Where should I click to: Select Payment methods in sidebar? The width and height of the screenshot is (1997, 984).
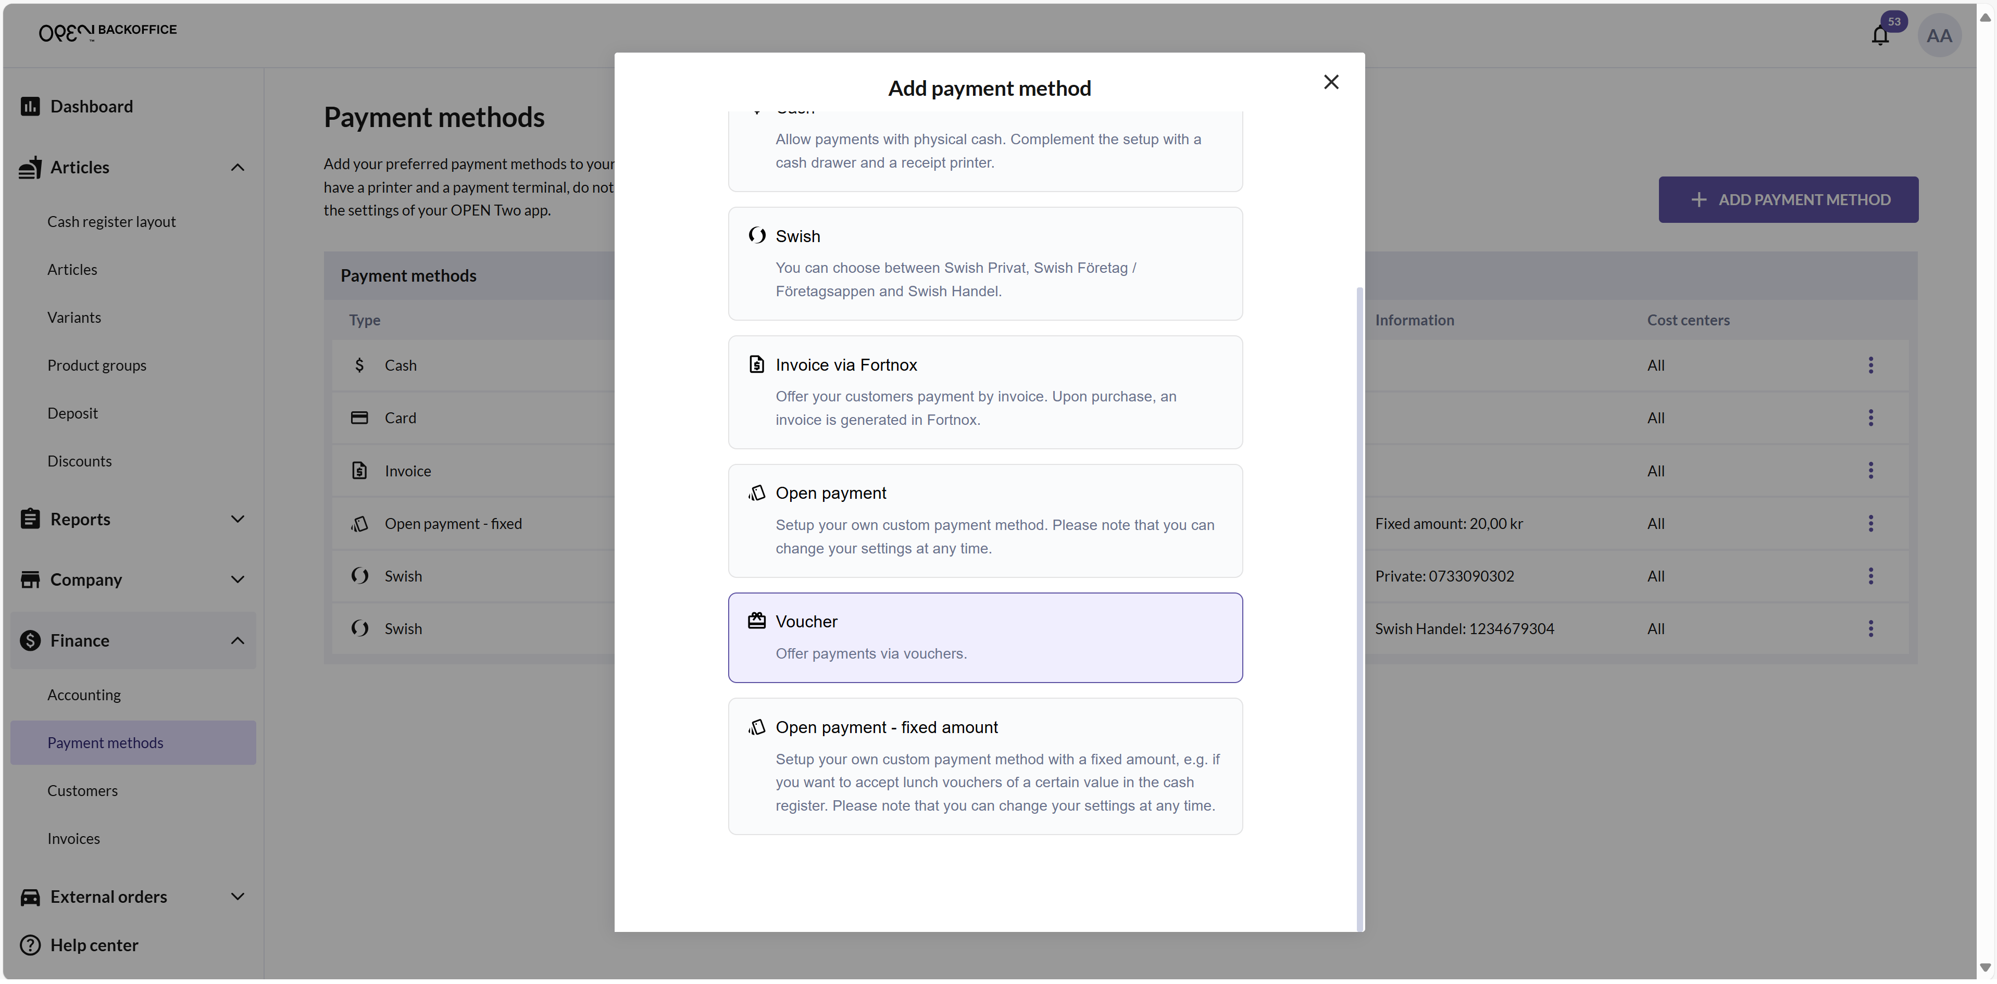click(x=133, y=743)
